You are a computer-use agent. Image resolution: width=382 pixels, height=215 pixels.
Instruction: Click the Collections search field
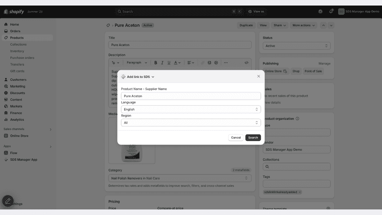[x=297, y=167]
